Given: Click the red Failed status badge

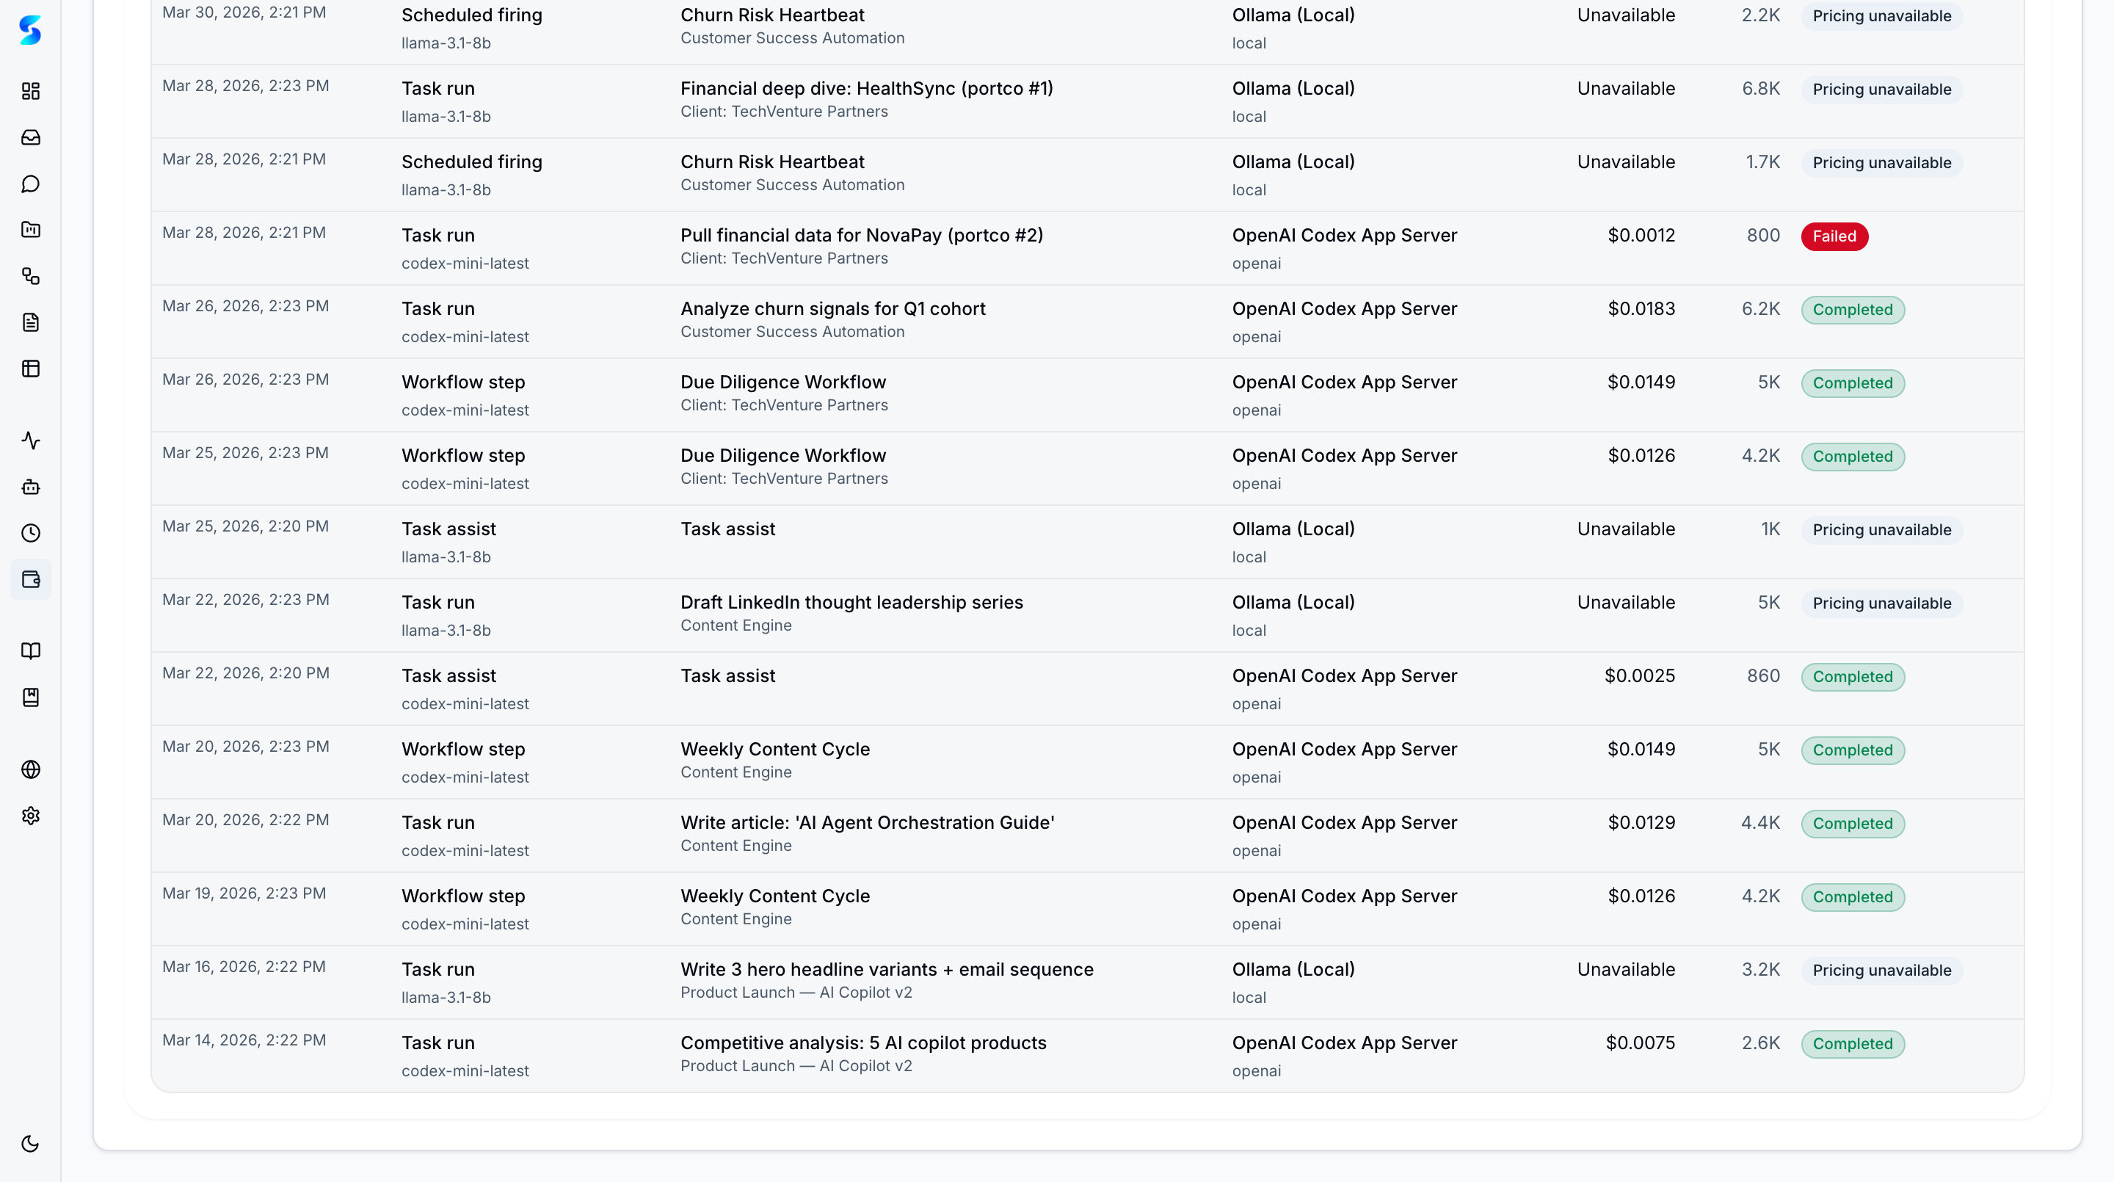Looking at the screenshot, I should tap(1834, 236).
